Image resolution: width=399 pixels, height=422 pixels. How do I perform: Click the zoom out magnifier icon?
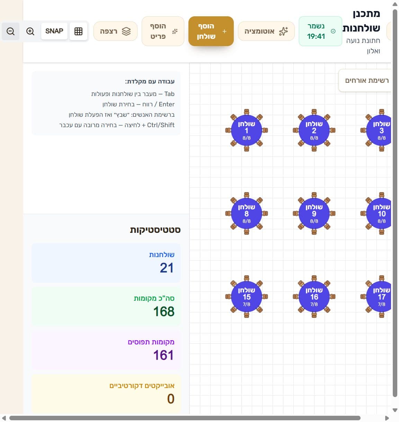[x=11, y=31]
